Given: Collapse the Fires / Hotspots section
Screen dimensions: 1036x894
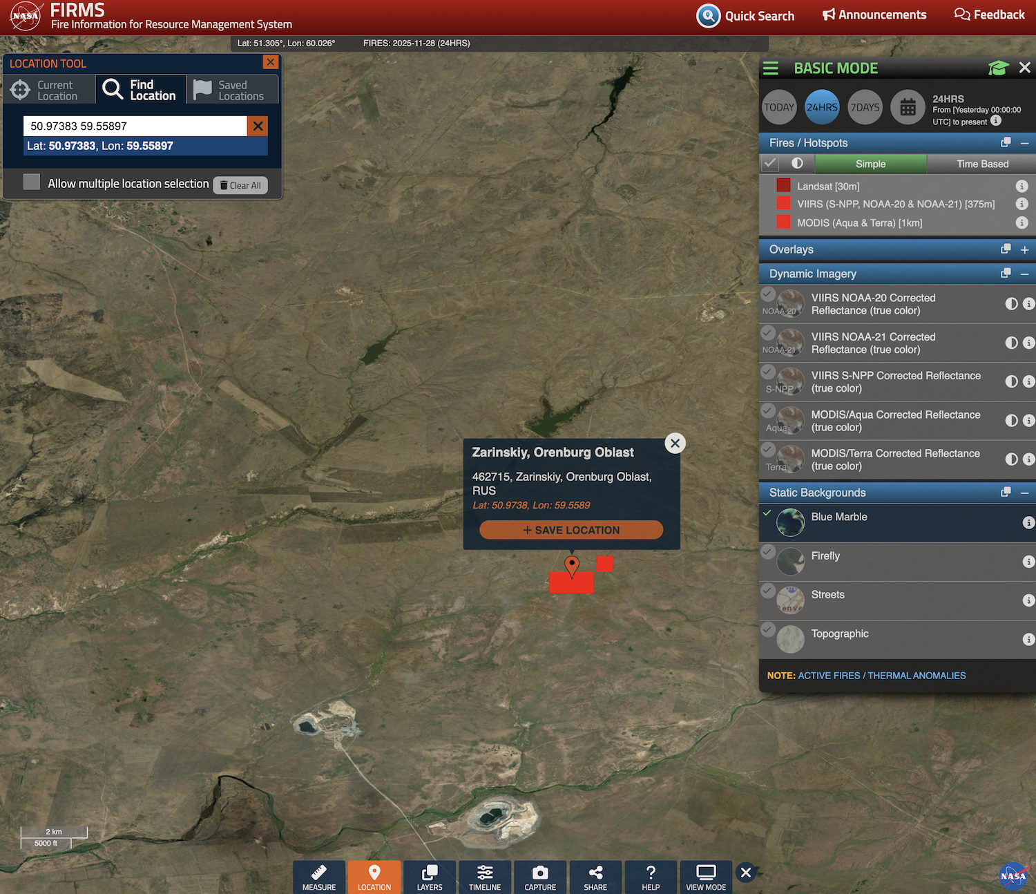Looking at the screenshot, I should 1024,143.
